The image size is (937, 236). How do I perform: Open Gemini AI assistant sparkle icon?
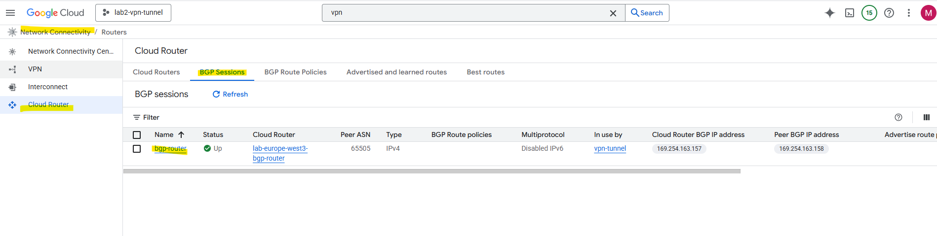pos(829,13)
